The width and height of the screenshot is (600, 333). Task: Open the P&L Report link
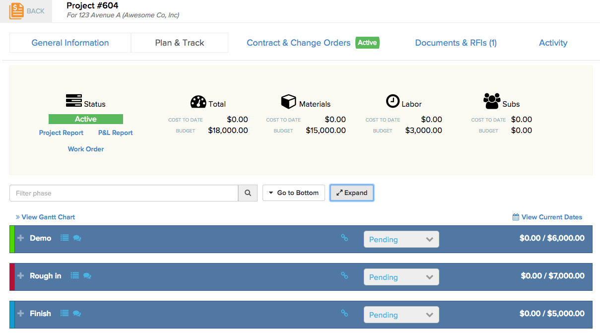115,133
